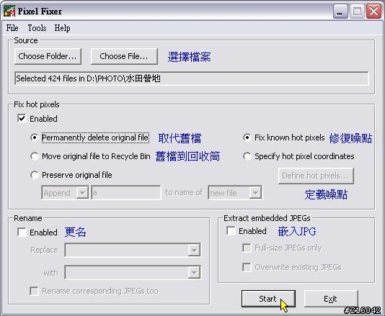Viewport: 385px width, 316px height.
Task: Close the Pixel Fixer window
Action: pyautogui.click(x=373, y=12)
